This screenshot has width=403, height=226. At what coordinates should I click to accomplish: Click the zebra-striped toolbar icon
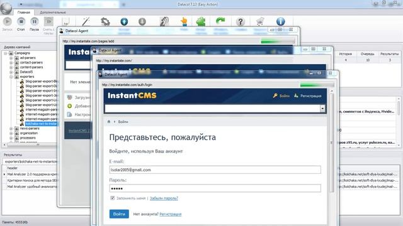tap(164, 22)
